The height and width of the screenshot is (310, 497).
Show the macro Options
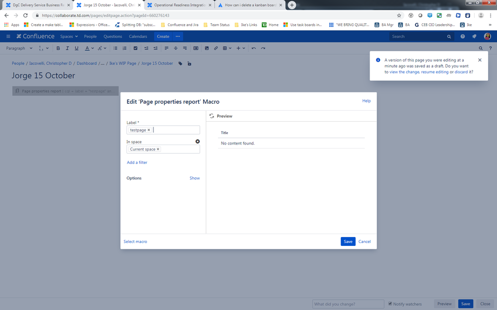pyautogui.click(x=195, y=178)
